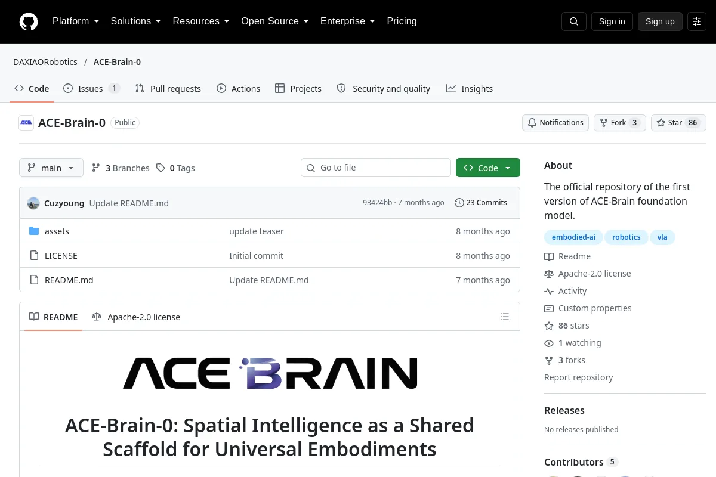Image resolution: width=716 pixels, height=477 pixels.
Task: Click the book icon beside Readme
Action: click(549, 256)
